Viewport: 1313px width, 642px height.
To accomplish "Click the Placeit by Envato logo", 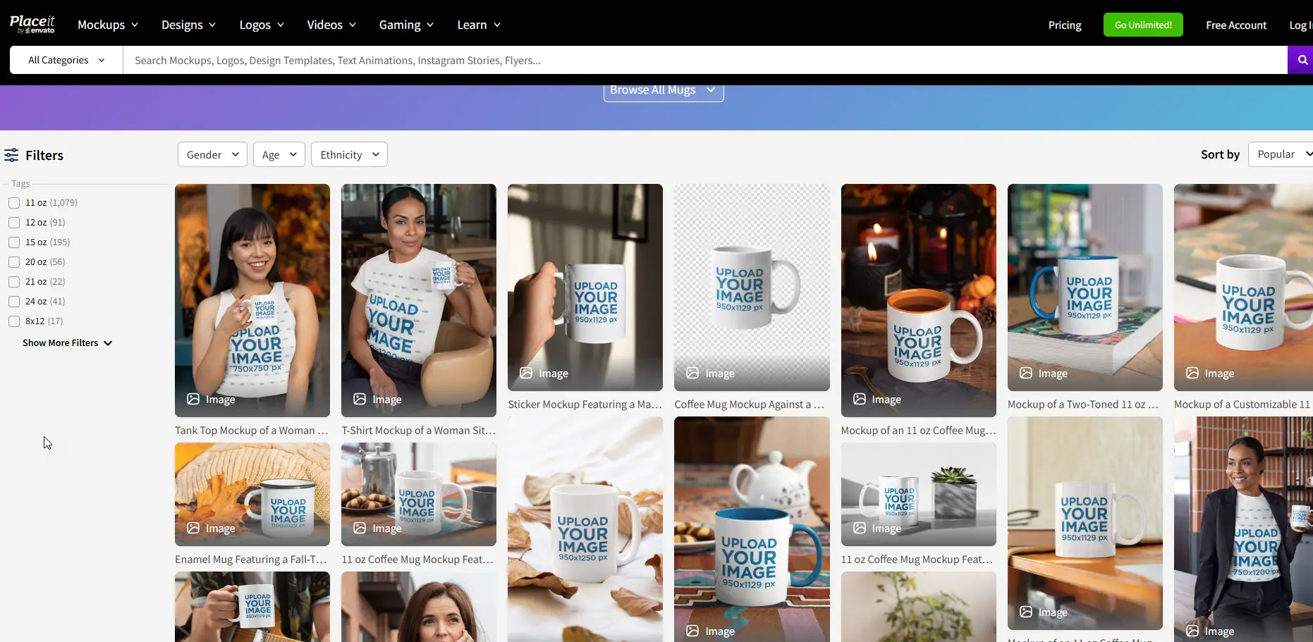I will tap(32, 24).
